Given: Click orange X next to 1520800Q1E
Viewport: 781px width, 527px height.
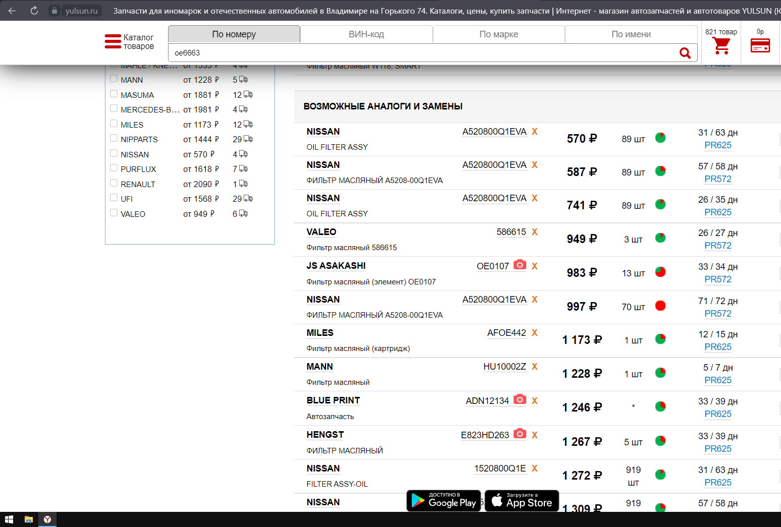Looking at the screenshot, I should pos(534,469).
